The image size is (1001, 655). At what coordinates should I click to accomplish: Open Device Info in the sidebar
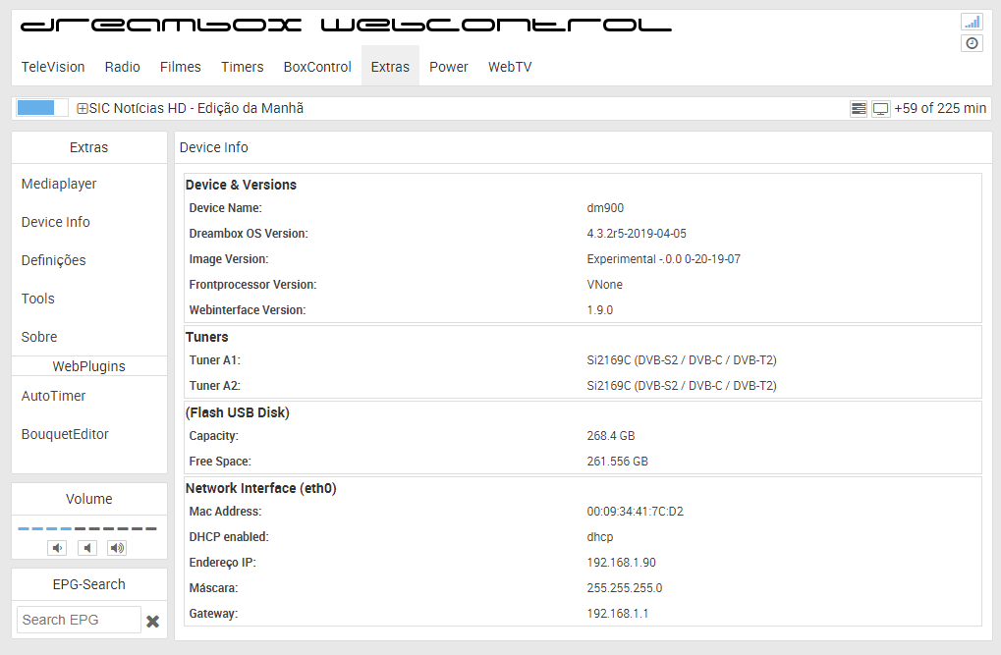click(56, 222)
